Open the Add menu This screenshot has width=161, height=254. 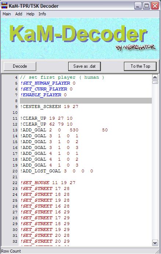coord(19,14)
